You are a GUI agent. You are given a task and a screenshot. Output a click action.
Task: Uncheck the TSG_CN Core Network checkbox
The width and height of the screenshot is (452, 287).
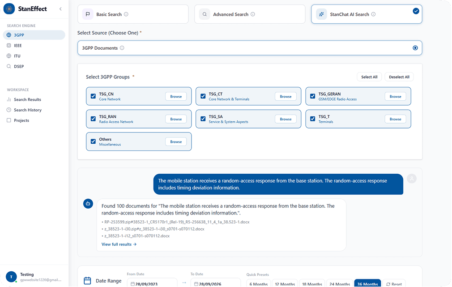(x=93, y=96)
